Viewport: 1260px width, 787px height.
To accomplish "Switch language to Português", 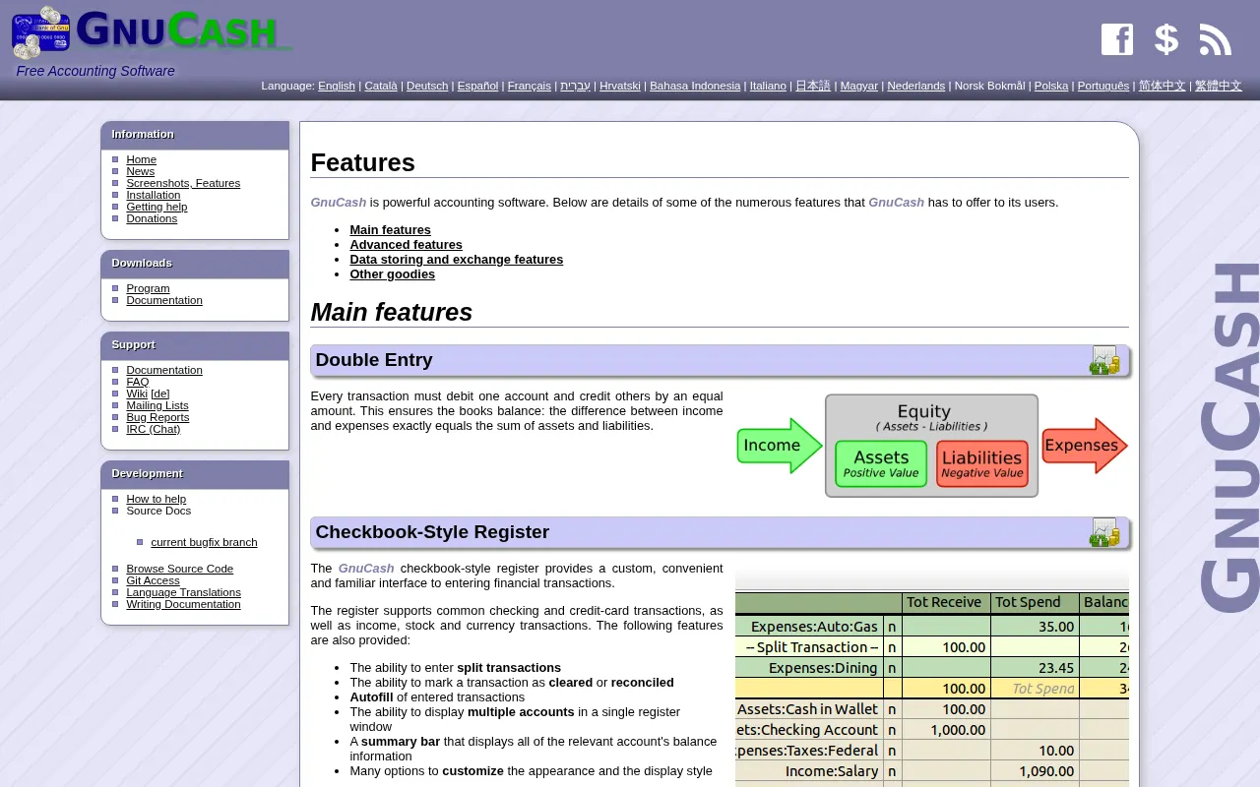I will [1103, 87].
